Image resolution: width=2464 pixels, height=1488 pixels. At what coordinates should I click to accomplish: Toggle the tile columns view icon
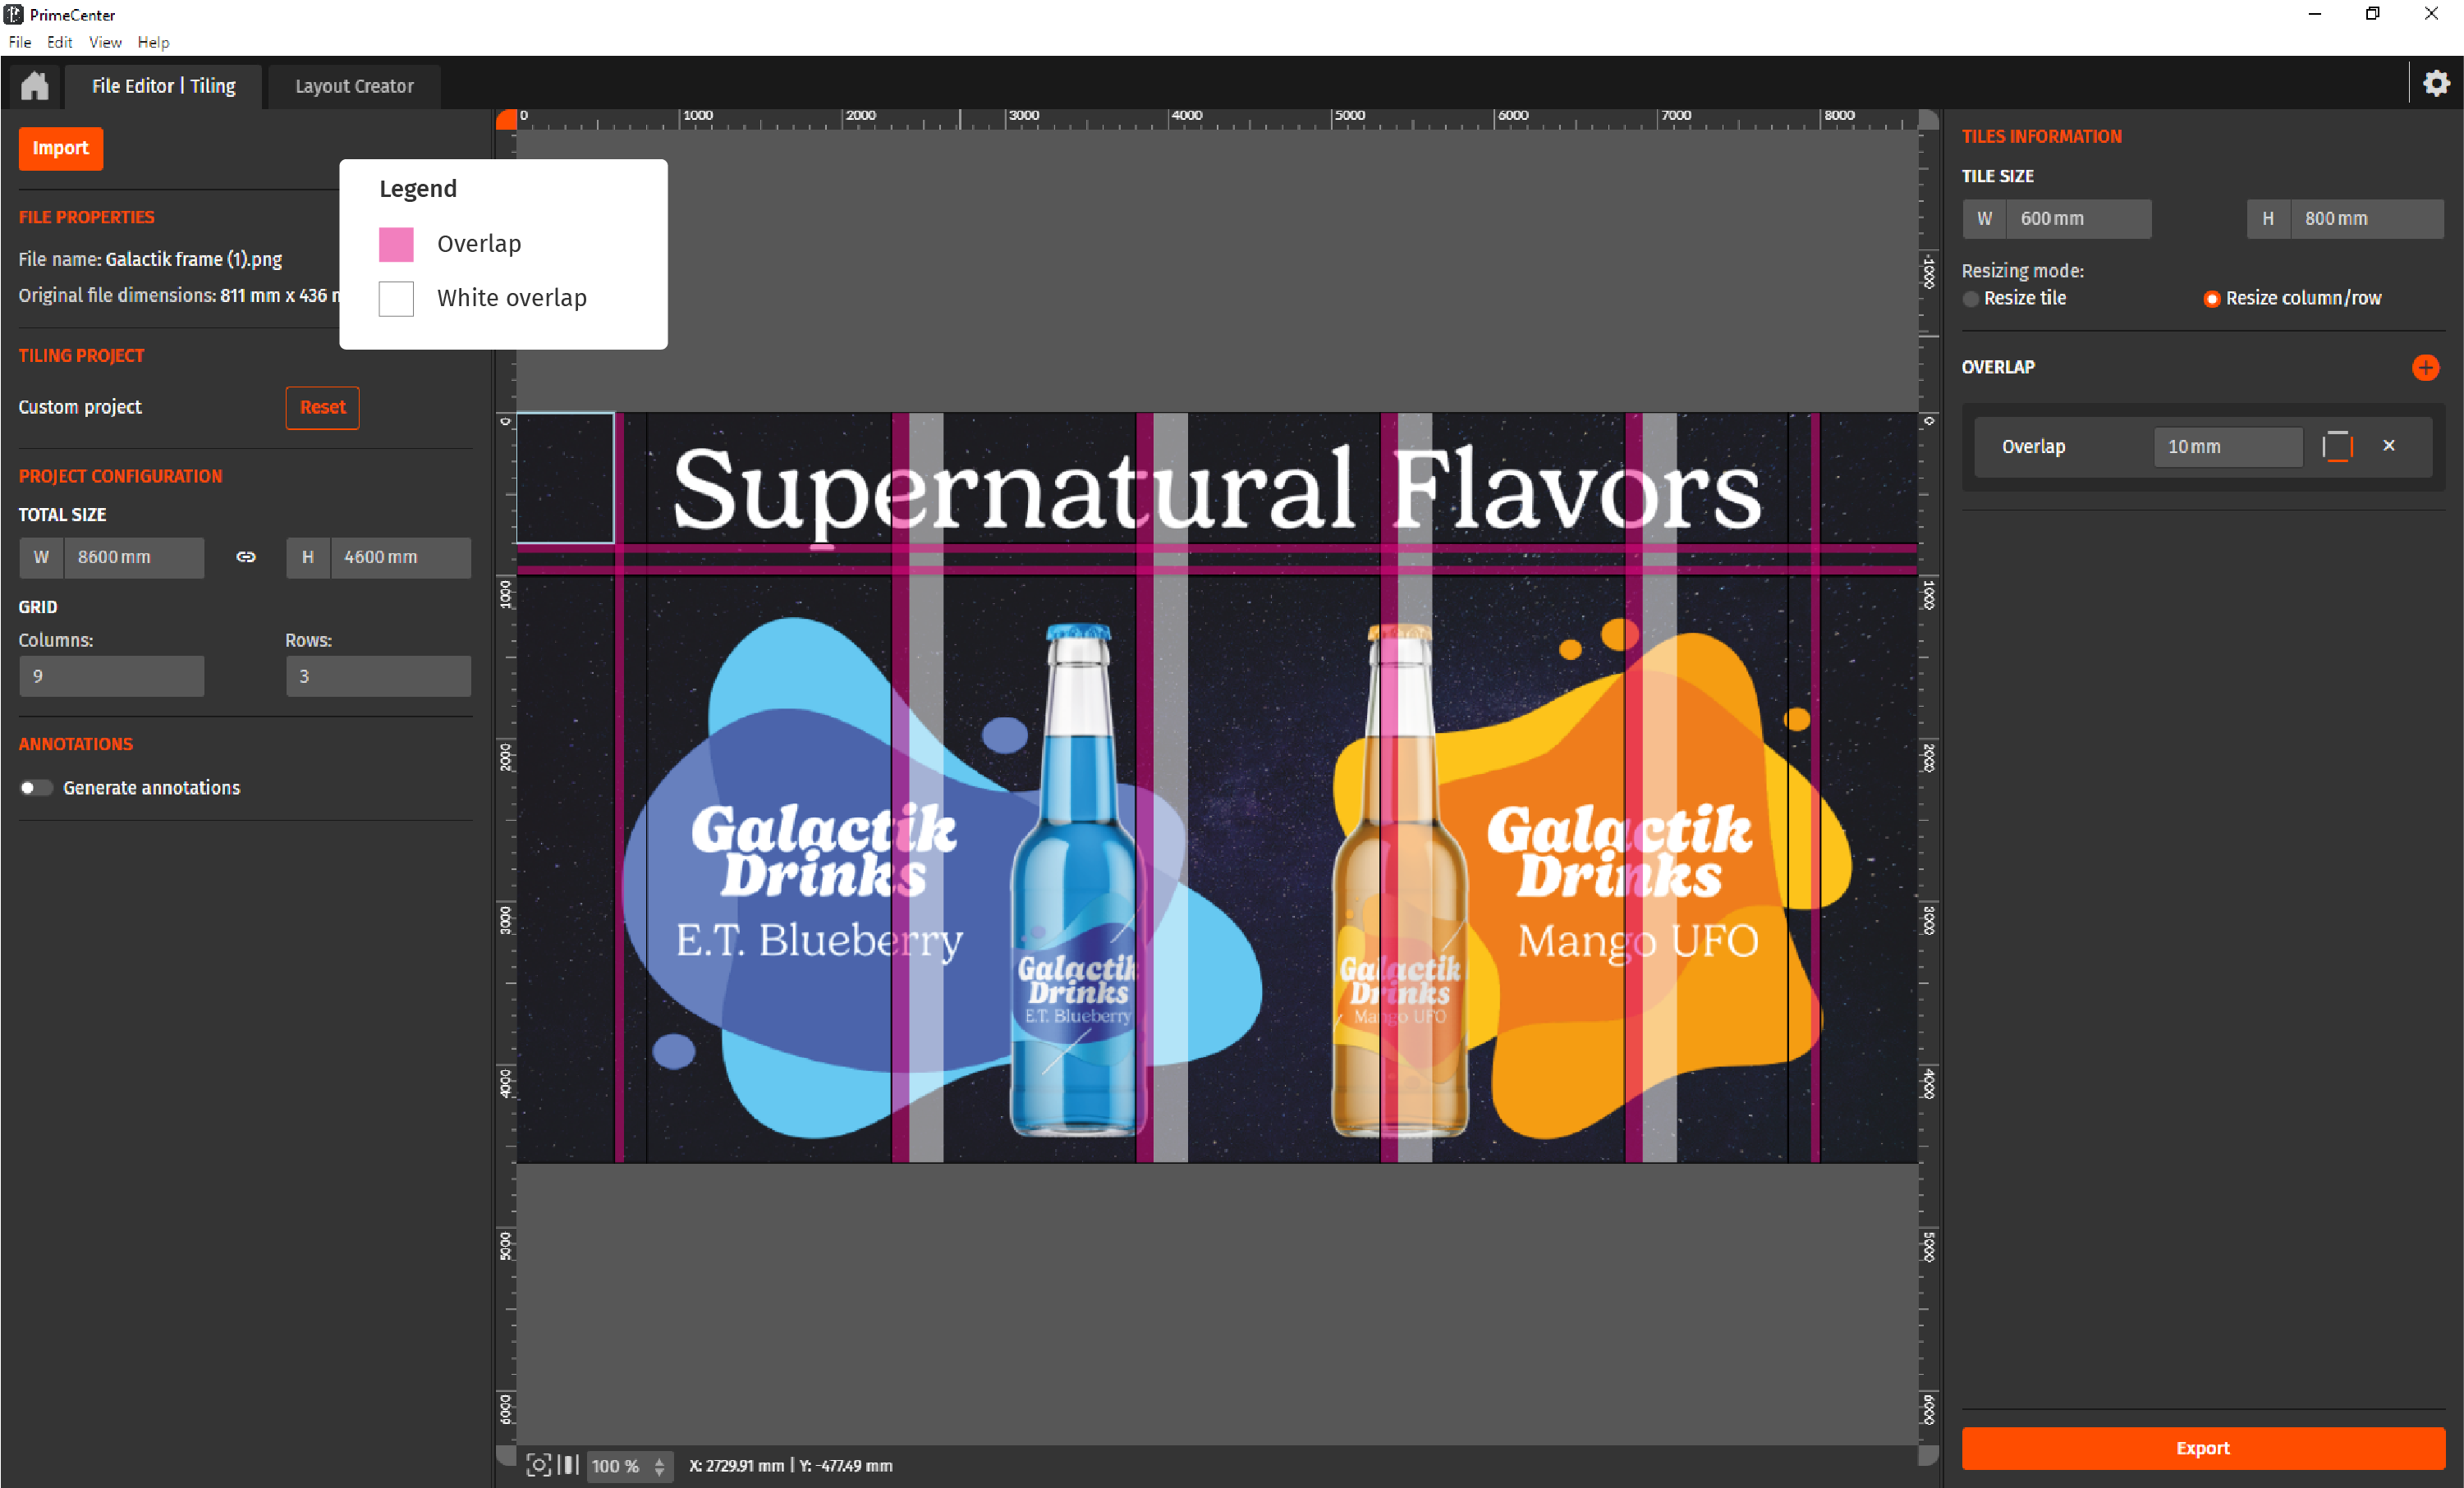click(568, 1465)
